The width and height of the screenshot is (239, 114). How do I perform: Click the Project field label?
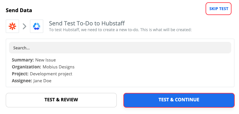[20, 74]
